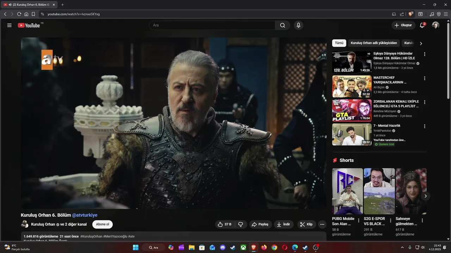Viewport: 451px width, 253px height.
Task: Open Opera from the taskbar
Action: coord(284,247)
